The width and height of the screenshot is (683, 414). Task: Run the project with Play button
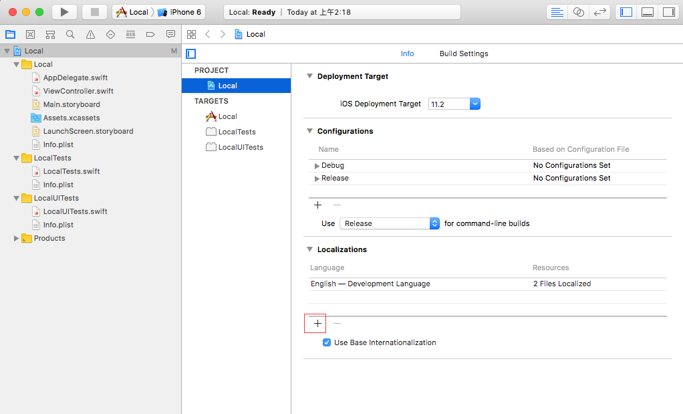[x=64, y=12]
